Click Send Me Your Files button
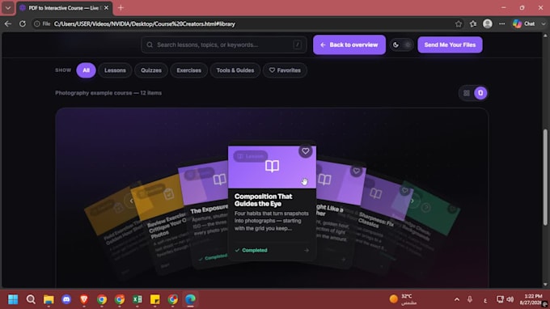The image size is (550, 309). 450,44
